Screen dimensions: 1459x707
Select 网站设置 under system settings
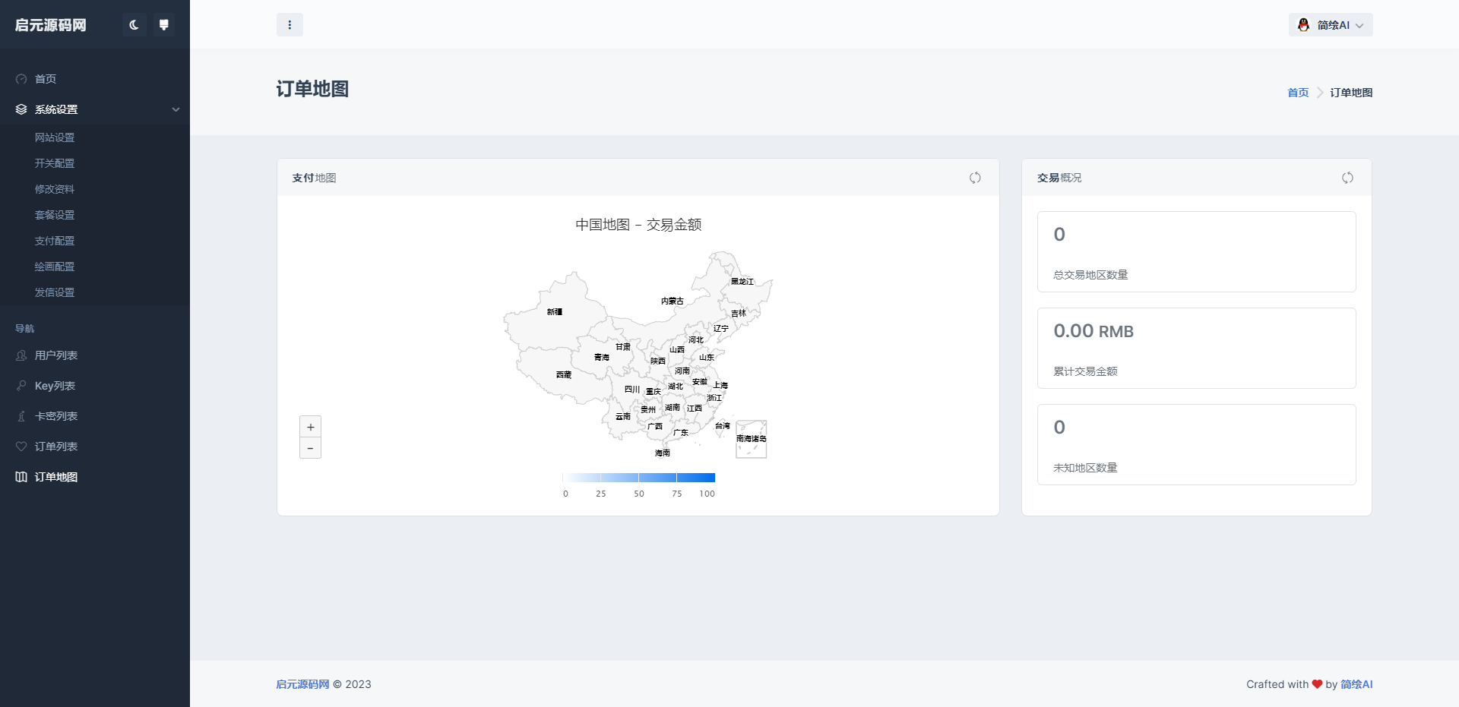(55, 137)
